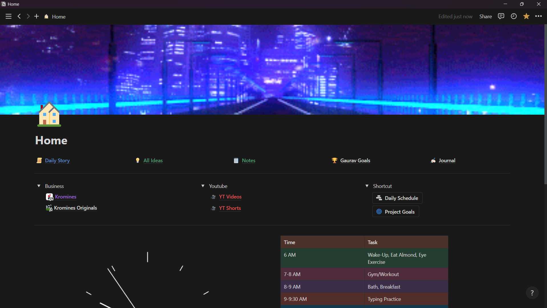This screenshot has width=547, height=308.
Task: Select the 7-8 AM time cell
Action: click(322, 274)
